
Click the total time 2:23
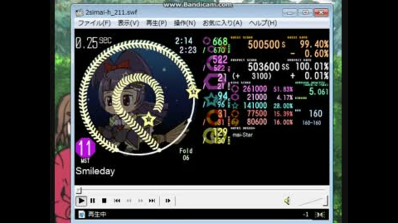click(188, 50)
